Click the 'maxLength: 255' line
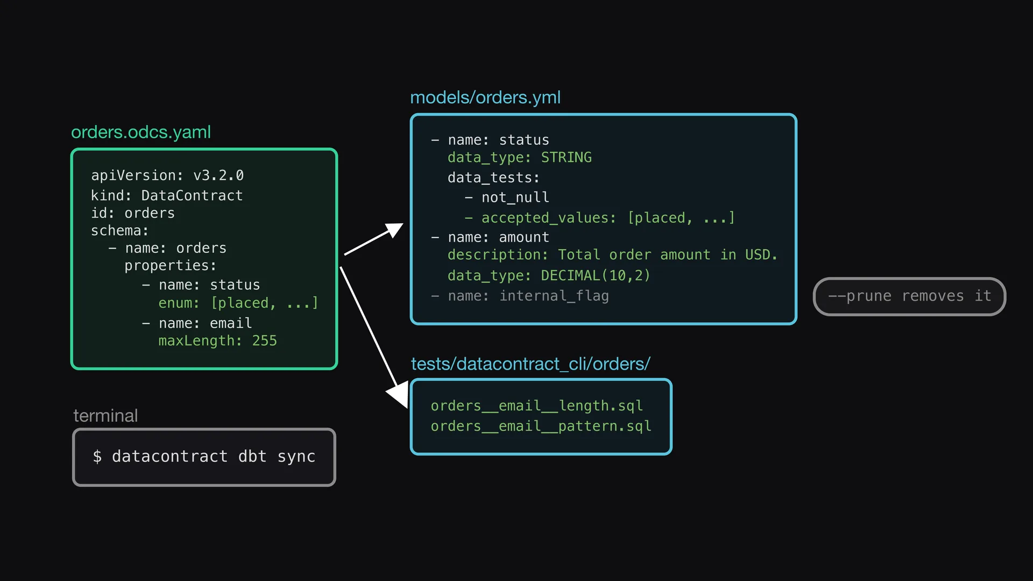1033x581 pixels. point(218,341)
